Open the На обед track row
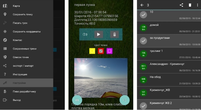This screenshot has width=201, height=110. (x=169, y=80)
